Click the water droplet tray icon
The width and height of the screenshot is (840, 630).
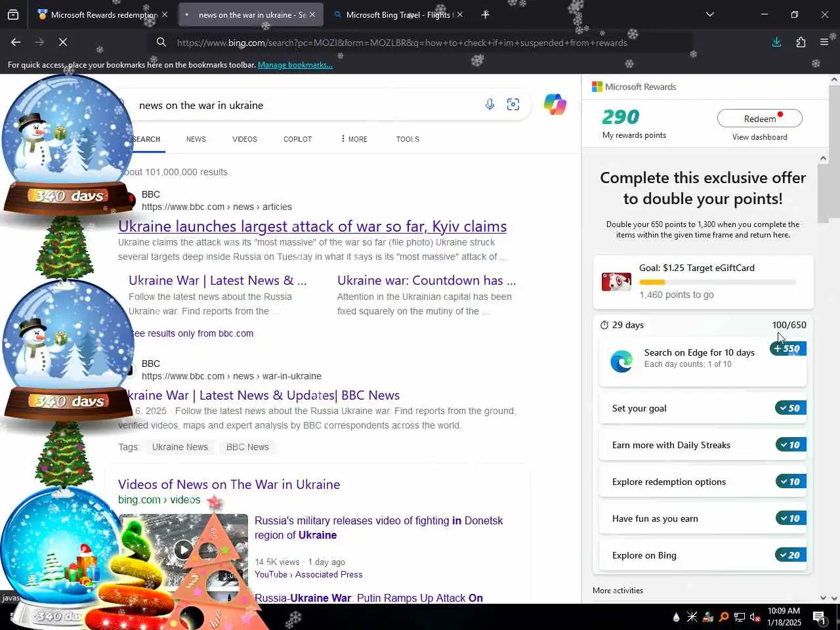[x=677, y=617]
